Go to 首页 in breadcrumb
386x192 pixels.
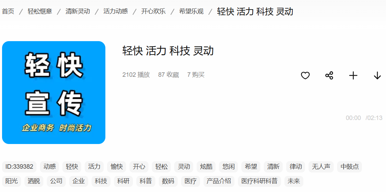pyautogui.click(x=8, y=11)
